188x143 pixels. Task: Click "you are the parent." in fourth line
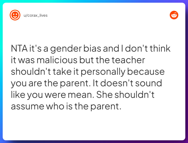50,83
